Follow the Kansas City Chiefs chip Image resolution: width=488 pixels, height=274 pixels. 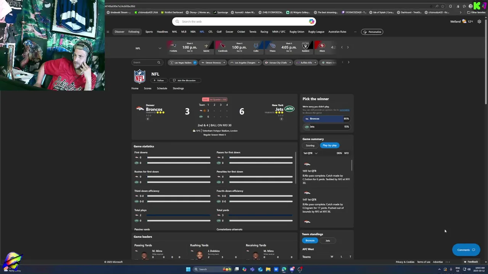pos(290,62)
